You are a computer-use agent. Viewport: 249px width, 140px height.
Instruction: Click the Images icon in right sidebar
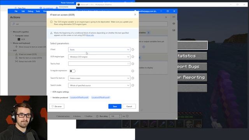point(174,30)
